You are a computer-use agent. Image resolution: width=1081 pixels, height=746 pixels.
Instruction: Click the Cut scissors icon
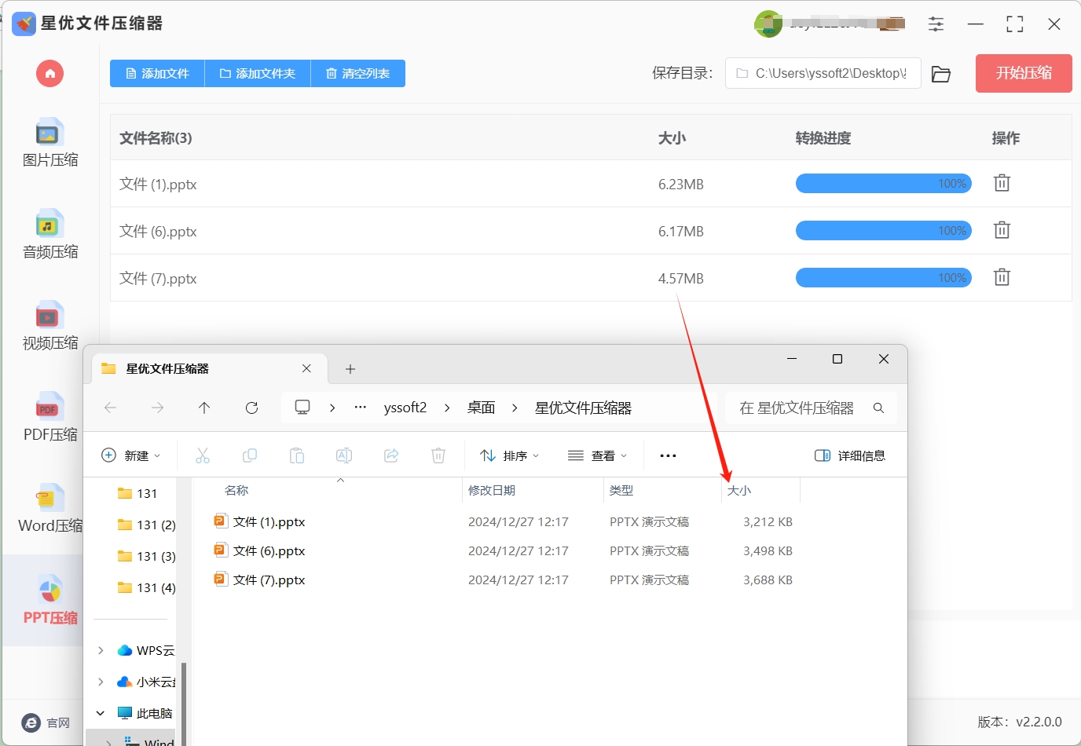pos(203,455)
